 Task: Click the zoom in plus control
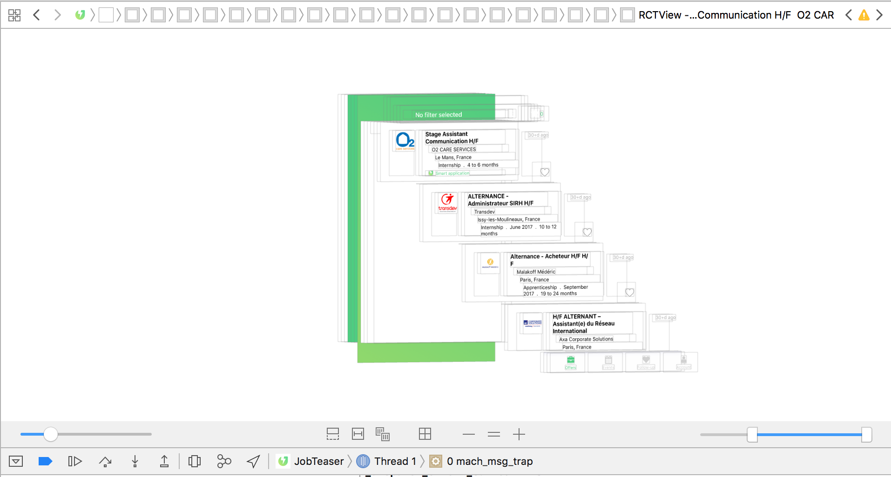(519, 434)
